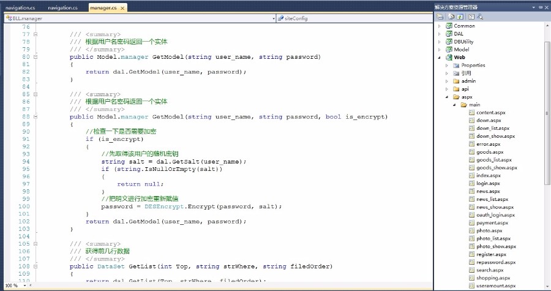Expand the DAL project node
The image size is (551, 291).
click(x=439, y=34)
